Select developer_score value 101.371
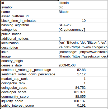 click(x=72, y=92)
